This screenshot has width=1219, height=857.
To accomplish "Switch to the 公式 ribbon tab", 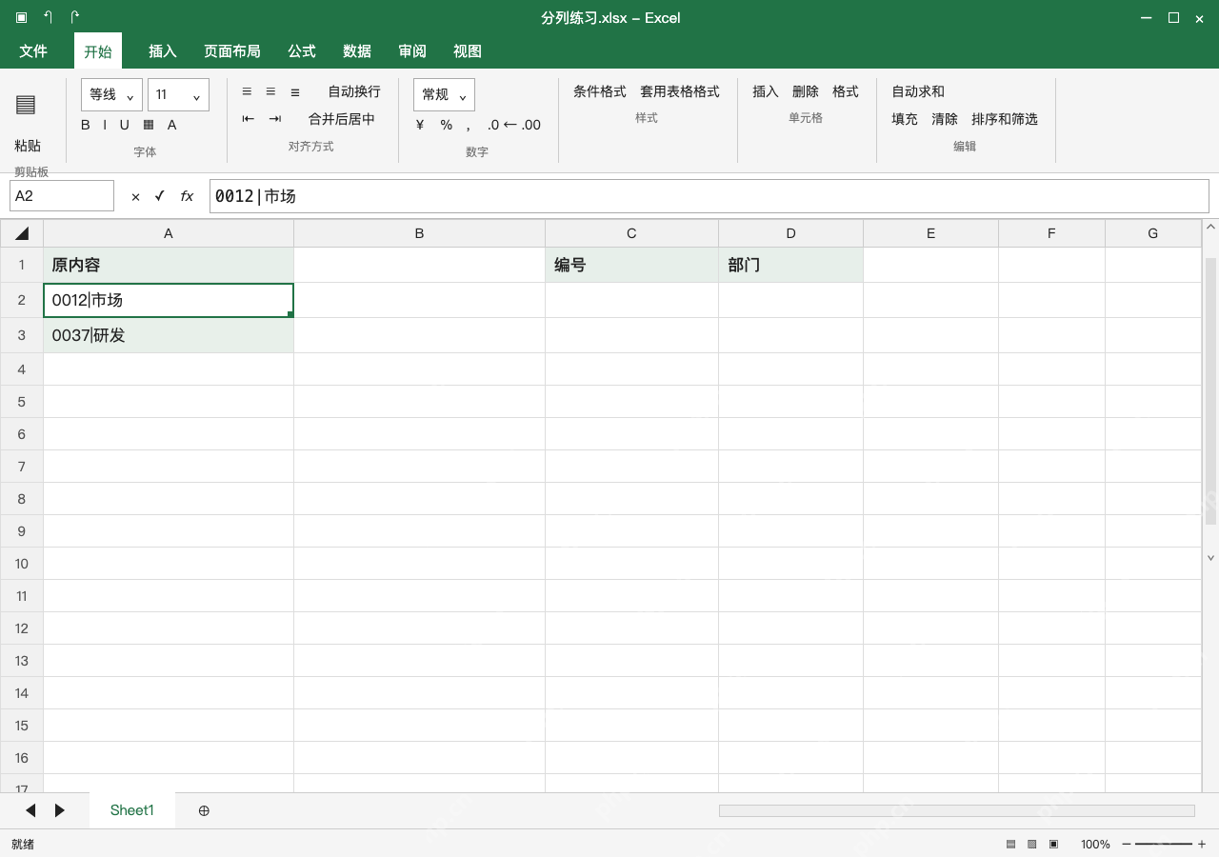I will (x=302, y=51).
